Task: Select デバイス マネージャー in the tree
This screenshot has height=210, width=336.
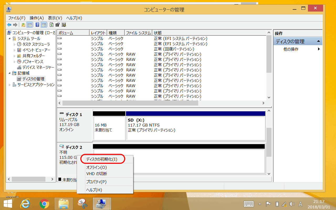Action: point(38,67)
